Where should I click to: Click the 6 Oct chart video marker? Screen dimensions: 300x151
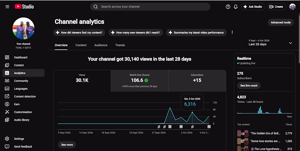[x=209, y=127]
